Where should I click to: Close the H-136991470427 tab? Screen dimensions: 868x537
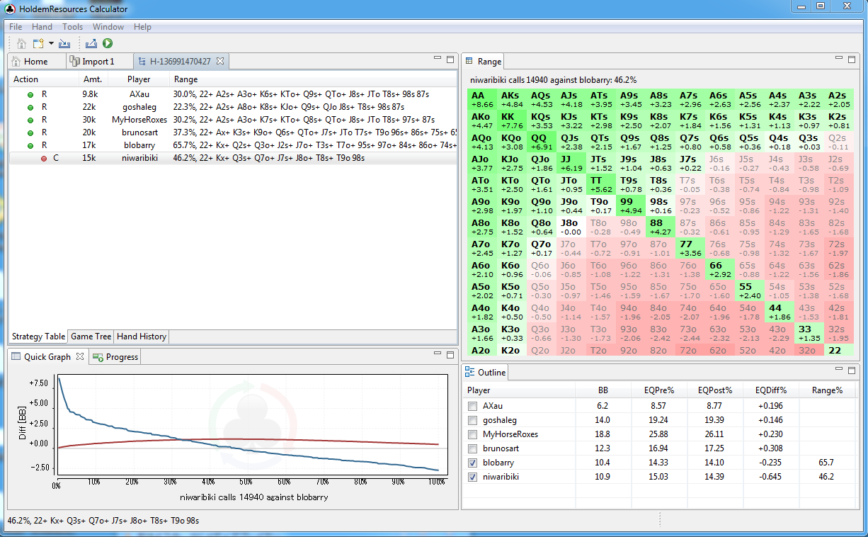[x=220, y=62]
